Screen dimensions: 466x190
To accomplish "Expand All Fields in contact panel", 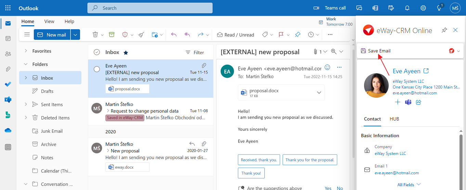I will [409, 185].
